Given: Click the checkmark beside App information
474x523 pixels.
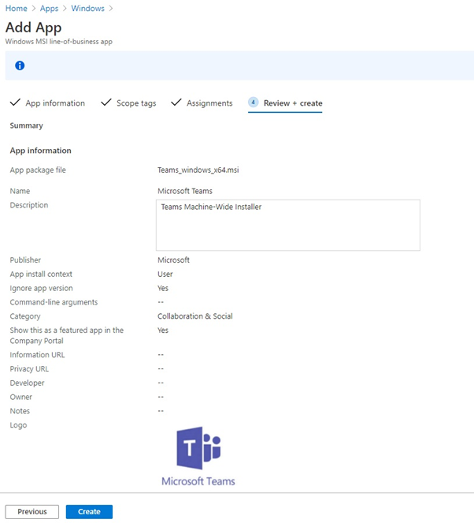Looking at the screenshot, I should click(15, 103).
